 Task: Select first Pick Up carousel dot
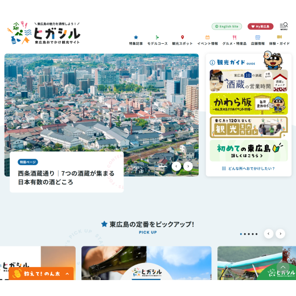click(x=241, y=234)
